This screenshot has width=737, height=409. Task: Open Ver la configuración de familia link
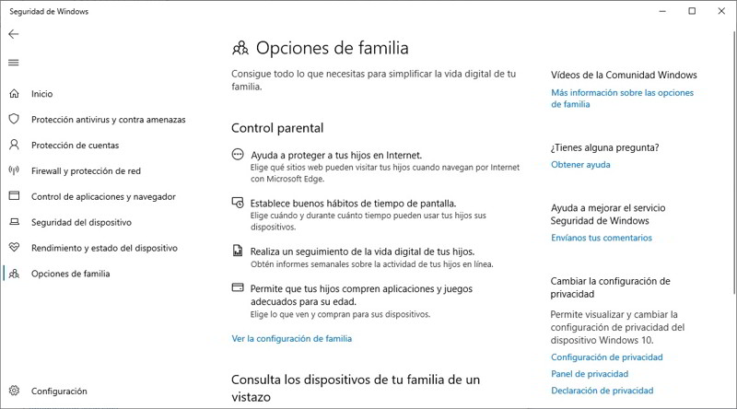291,339
